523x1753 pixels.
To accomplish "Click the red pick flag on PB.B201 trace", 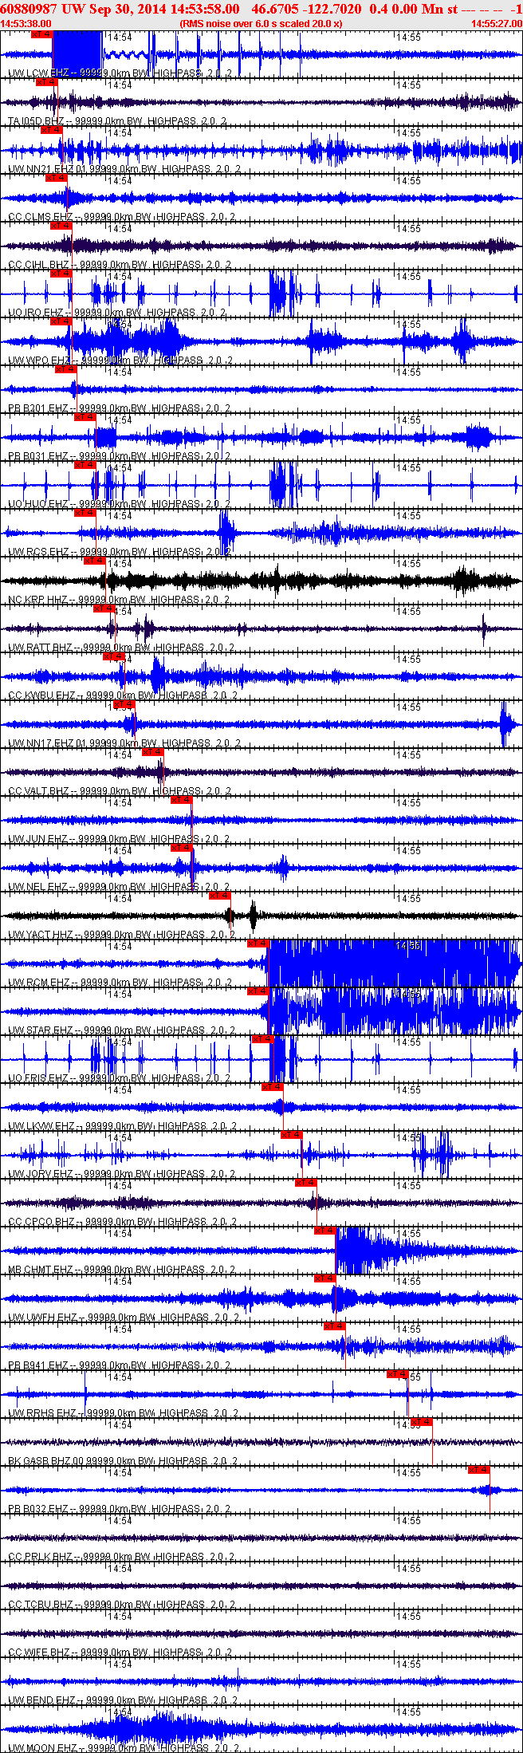I will (66, 369).
